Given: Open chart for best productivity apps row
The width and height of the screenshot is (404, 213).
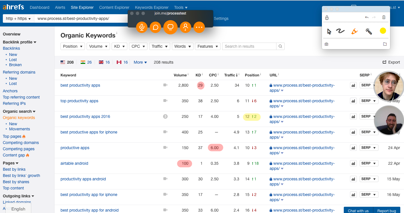Looking at the screenshot, I should (353, 85).
